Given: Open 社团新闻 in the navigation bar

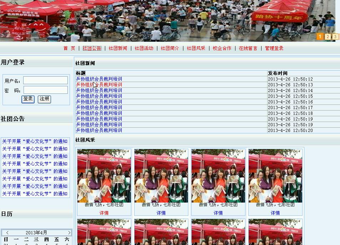Looking at the screenshot, I should point(118,48).
